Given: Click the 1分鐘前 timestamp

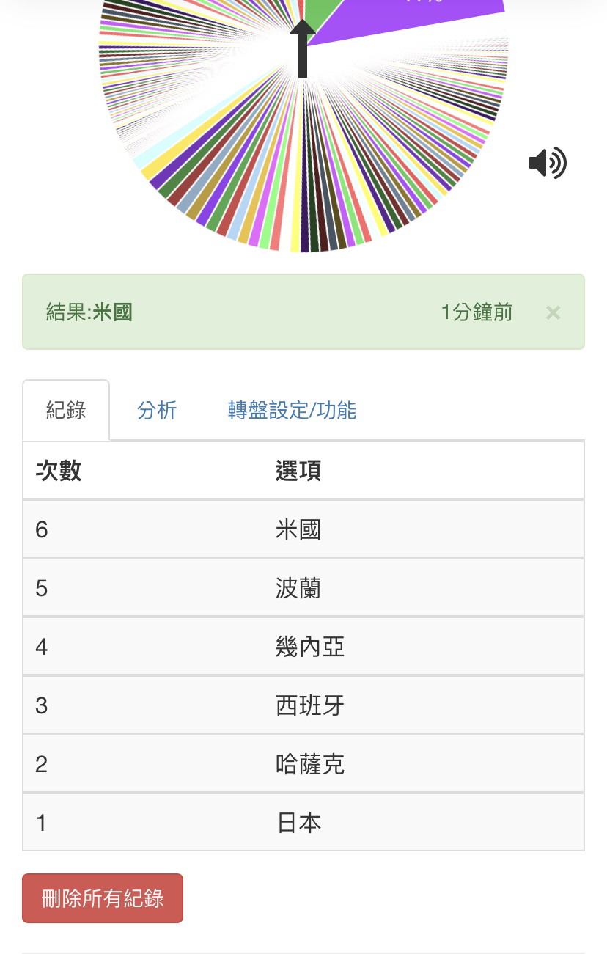Looking at the screenshot, I should pyautogui.click(x=477, y=312).
